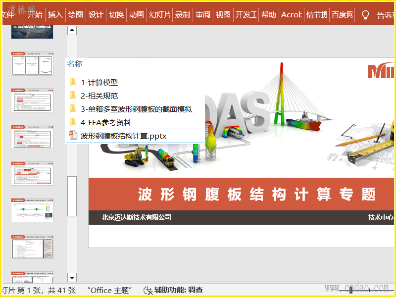Click the pptx file PowerPoint icon
Image resolution: width=396 pixels, height=297 pixels.
click(x=73, y=135)
